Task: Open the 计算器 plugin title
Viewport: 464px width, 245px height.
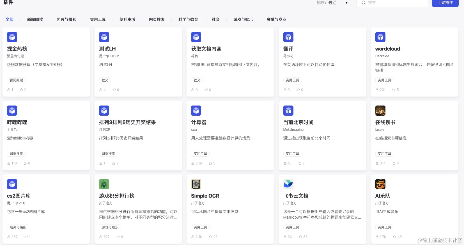Action: coord(199,122)
